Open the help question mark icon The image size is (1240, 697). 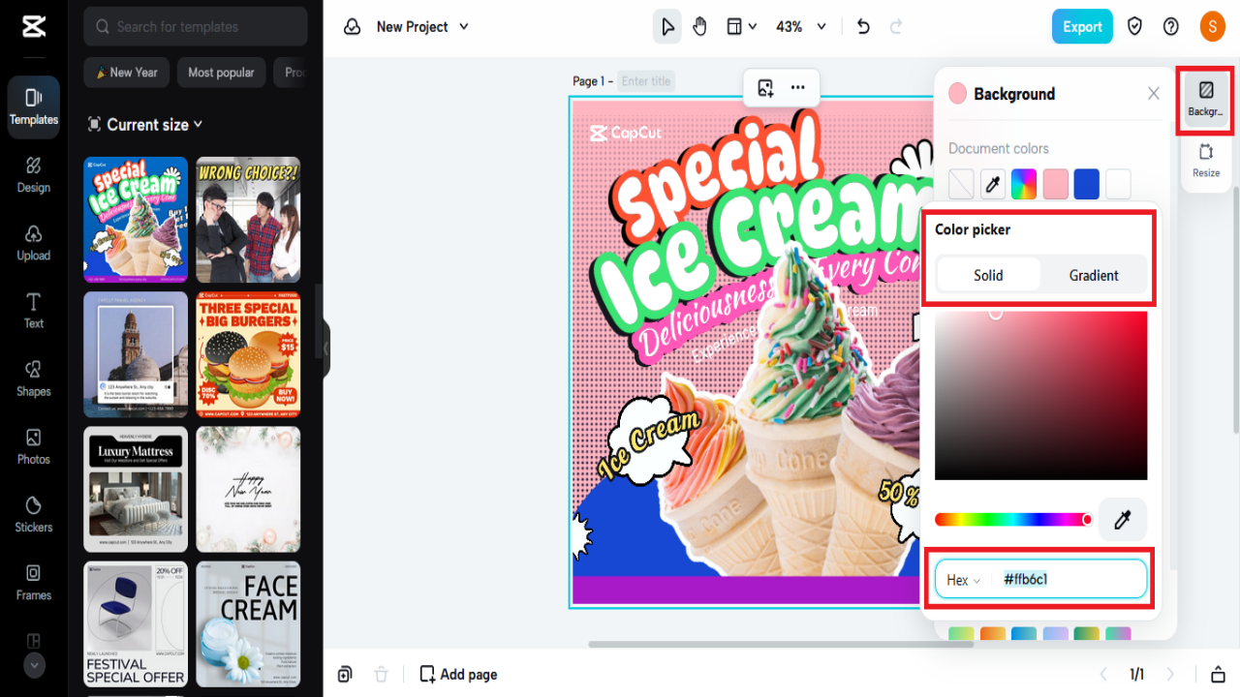(x=1171, y=27)
